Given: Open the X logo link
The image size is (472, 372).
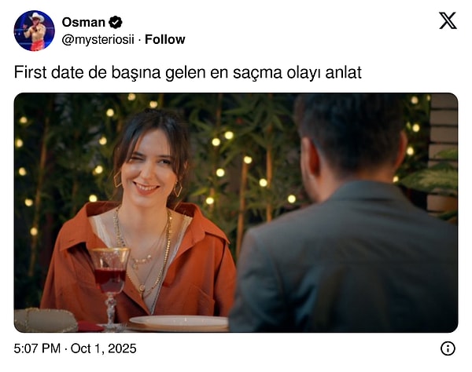Looking at the screenshot, I should [448, 20].
